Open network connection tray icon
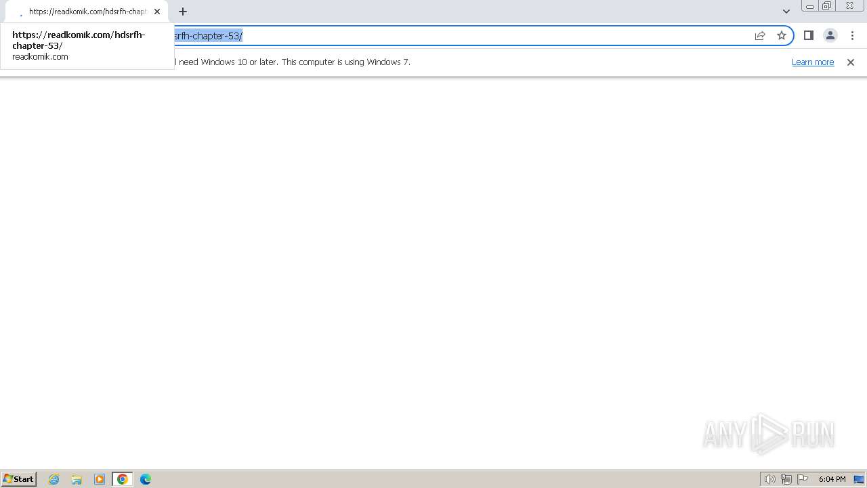 point(786,479)
